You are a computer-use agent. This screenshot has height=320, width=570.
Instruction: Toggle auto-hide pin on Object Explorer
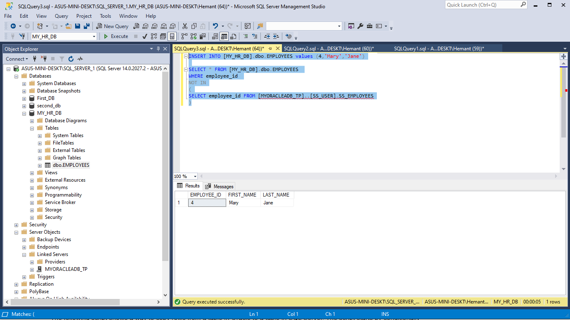158,49
